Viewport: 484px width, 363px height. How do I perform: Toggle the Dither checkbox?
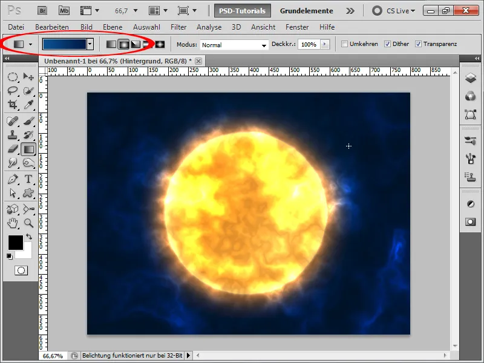click(387, 44)
